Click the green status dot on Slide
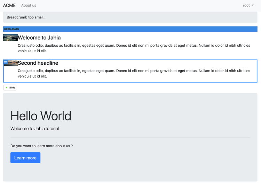The image size is (261, 184). 7,88
